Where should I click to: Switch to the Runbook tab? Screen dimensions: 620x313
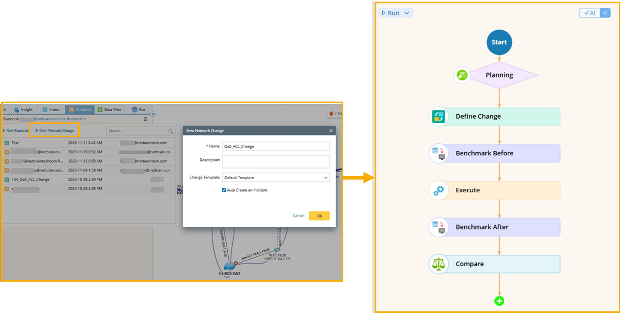[80, 109]
